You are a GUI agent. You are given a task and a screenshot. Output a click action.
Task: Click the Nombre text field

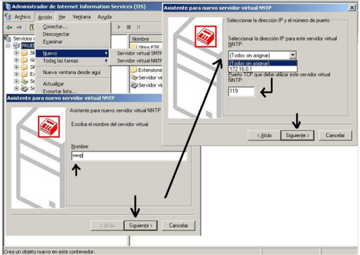coord(129,156)
